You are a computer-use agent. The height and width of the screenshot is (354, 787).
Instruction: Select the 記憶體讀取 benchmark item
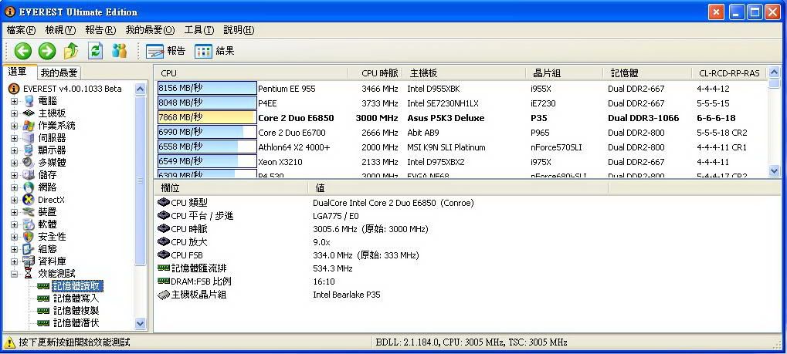(78, 286)
